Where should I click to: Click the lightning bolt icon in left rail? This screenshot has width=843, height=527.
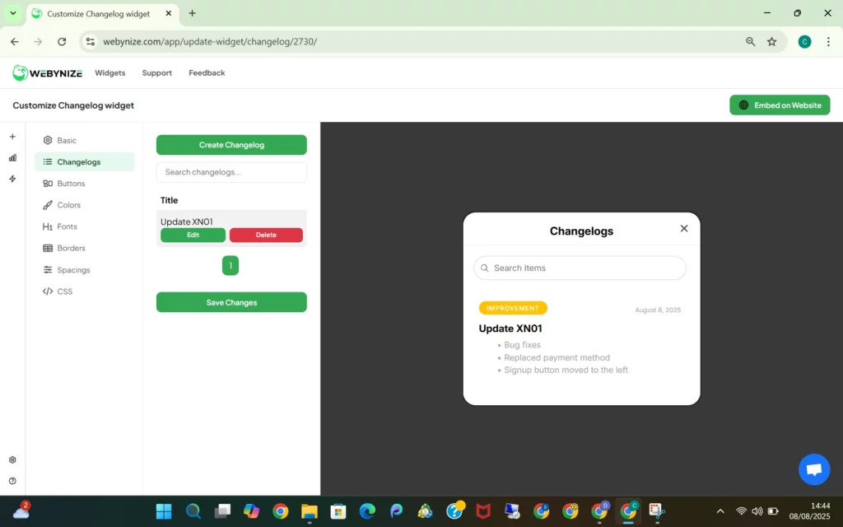tap(12, 179)
